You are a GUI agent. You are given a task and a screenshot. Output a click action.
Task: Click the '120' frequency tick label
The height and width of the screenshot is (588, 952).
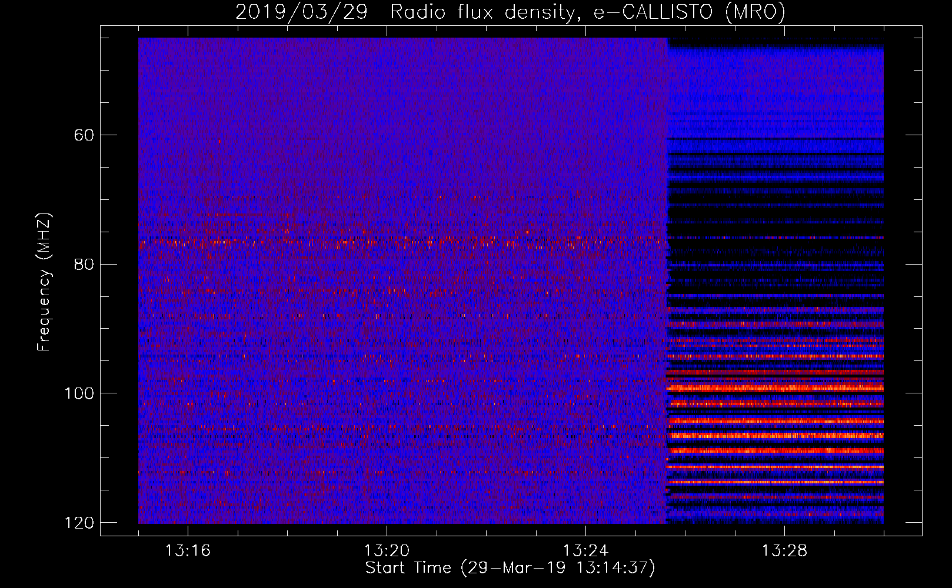coord(79,523)
